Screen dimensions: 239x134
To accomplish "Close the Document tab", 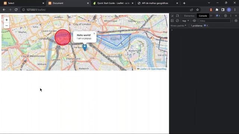I will (x=88, y=3).
